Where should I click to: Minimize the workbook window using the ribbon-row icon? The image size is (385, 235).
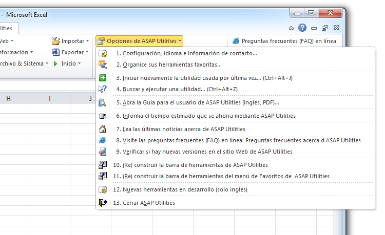[314, 28]
